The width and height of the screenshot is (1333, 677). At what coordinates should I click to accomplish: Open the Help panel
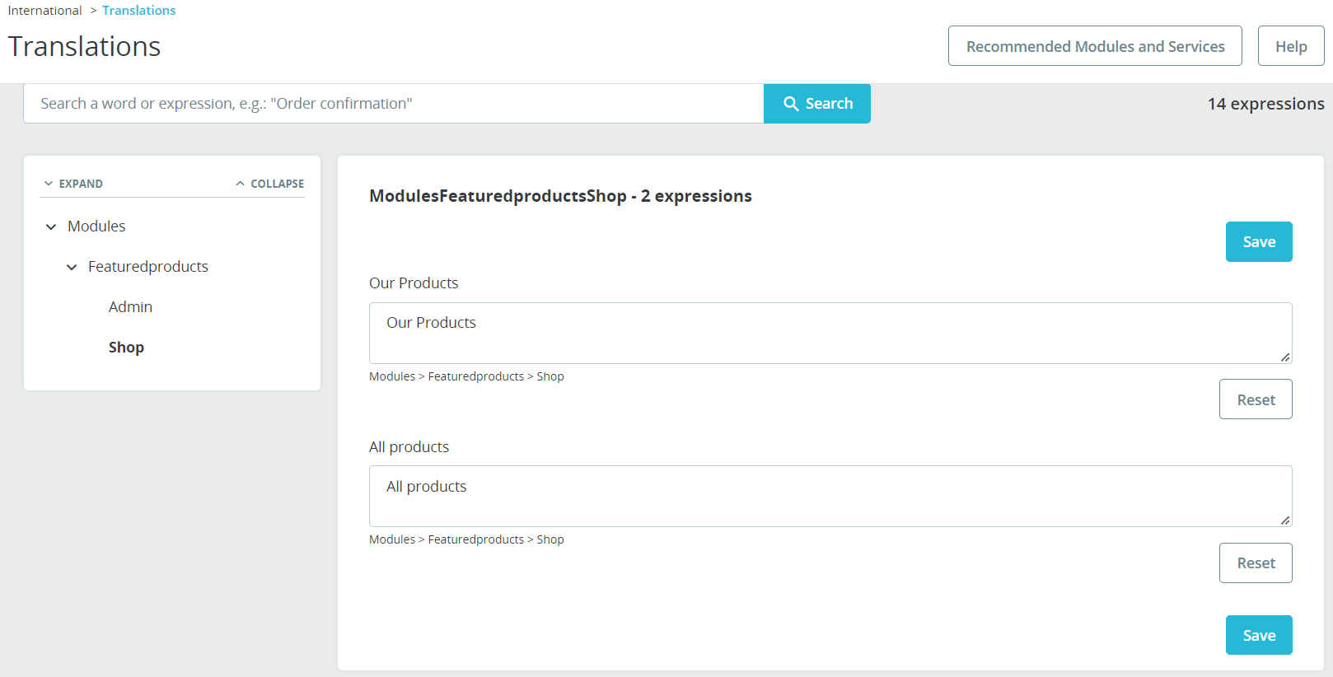tap(1291, 46)
